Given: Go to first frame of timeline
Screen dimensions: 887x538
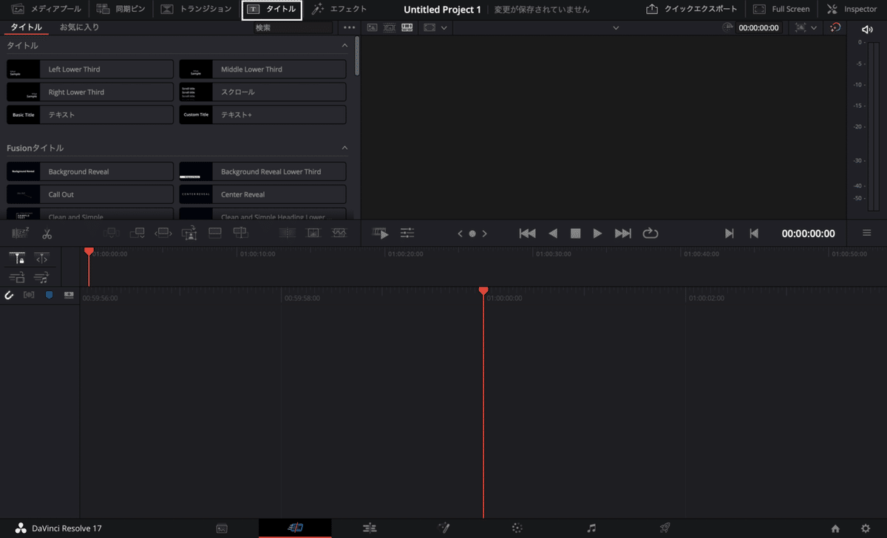Looking at the screenshot, I should coord(528,234).
